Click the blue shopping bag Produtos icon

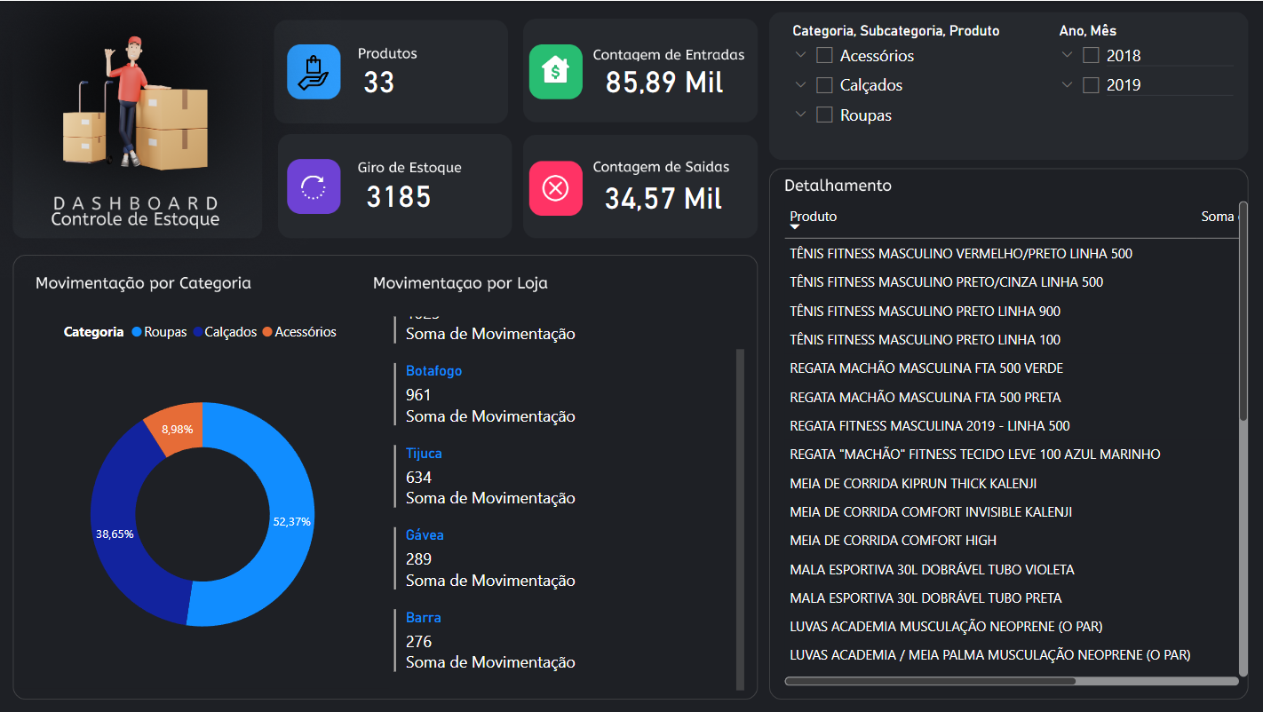314,71
